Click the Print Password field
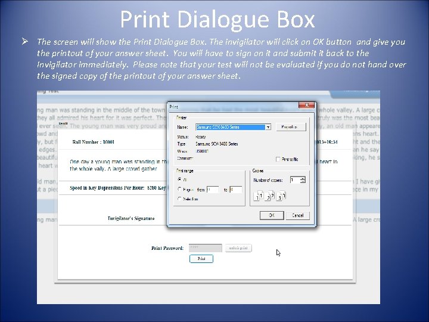This screenshot has height=322, width=429. pyautogui.click(x=205, y=248)
